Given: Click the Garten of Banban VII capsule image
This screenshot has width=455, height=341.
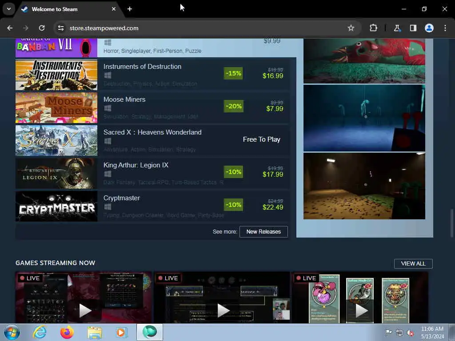Looking at the screenshot, I should (x=56, y=48).
